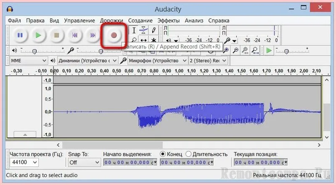This screenshot has height=185, width=336.
Task: Open the Анализ menu
Action: tap(194, 21)
